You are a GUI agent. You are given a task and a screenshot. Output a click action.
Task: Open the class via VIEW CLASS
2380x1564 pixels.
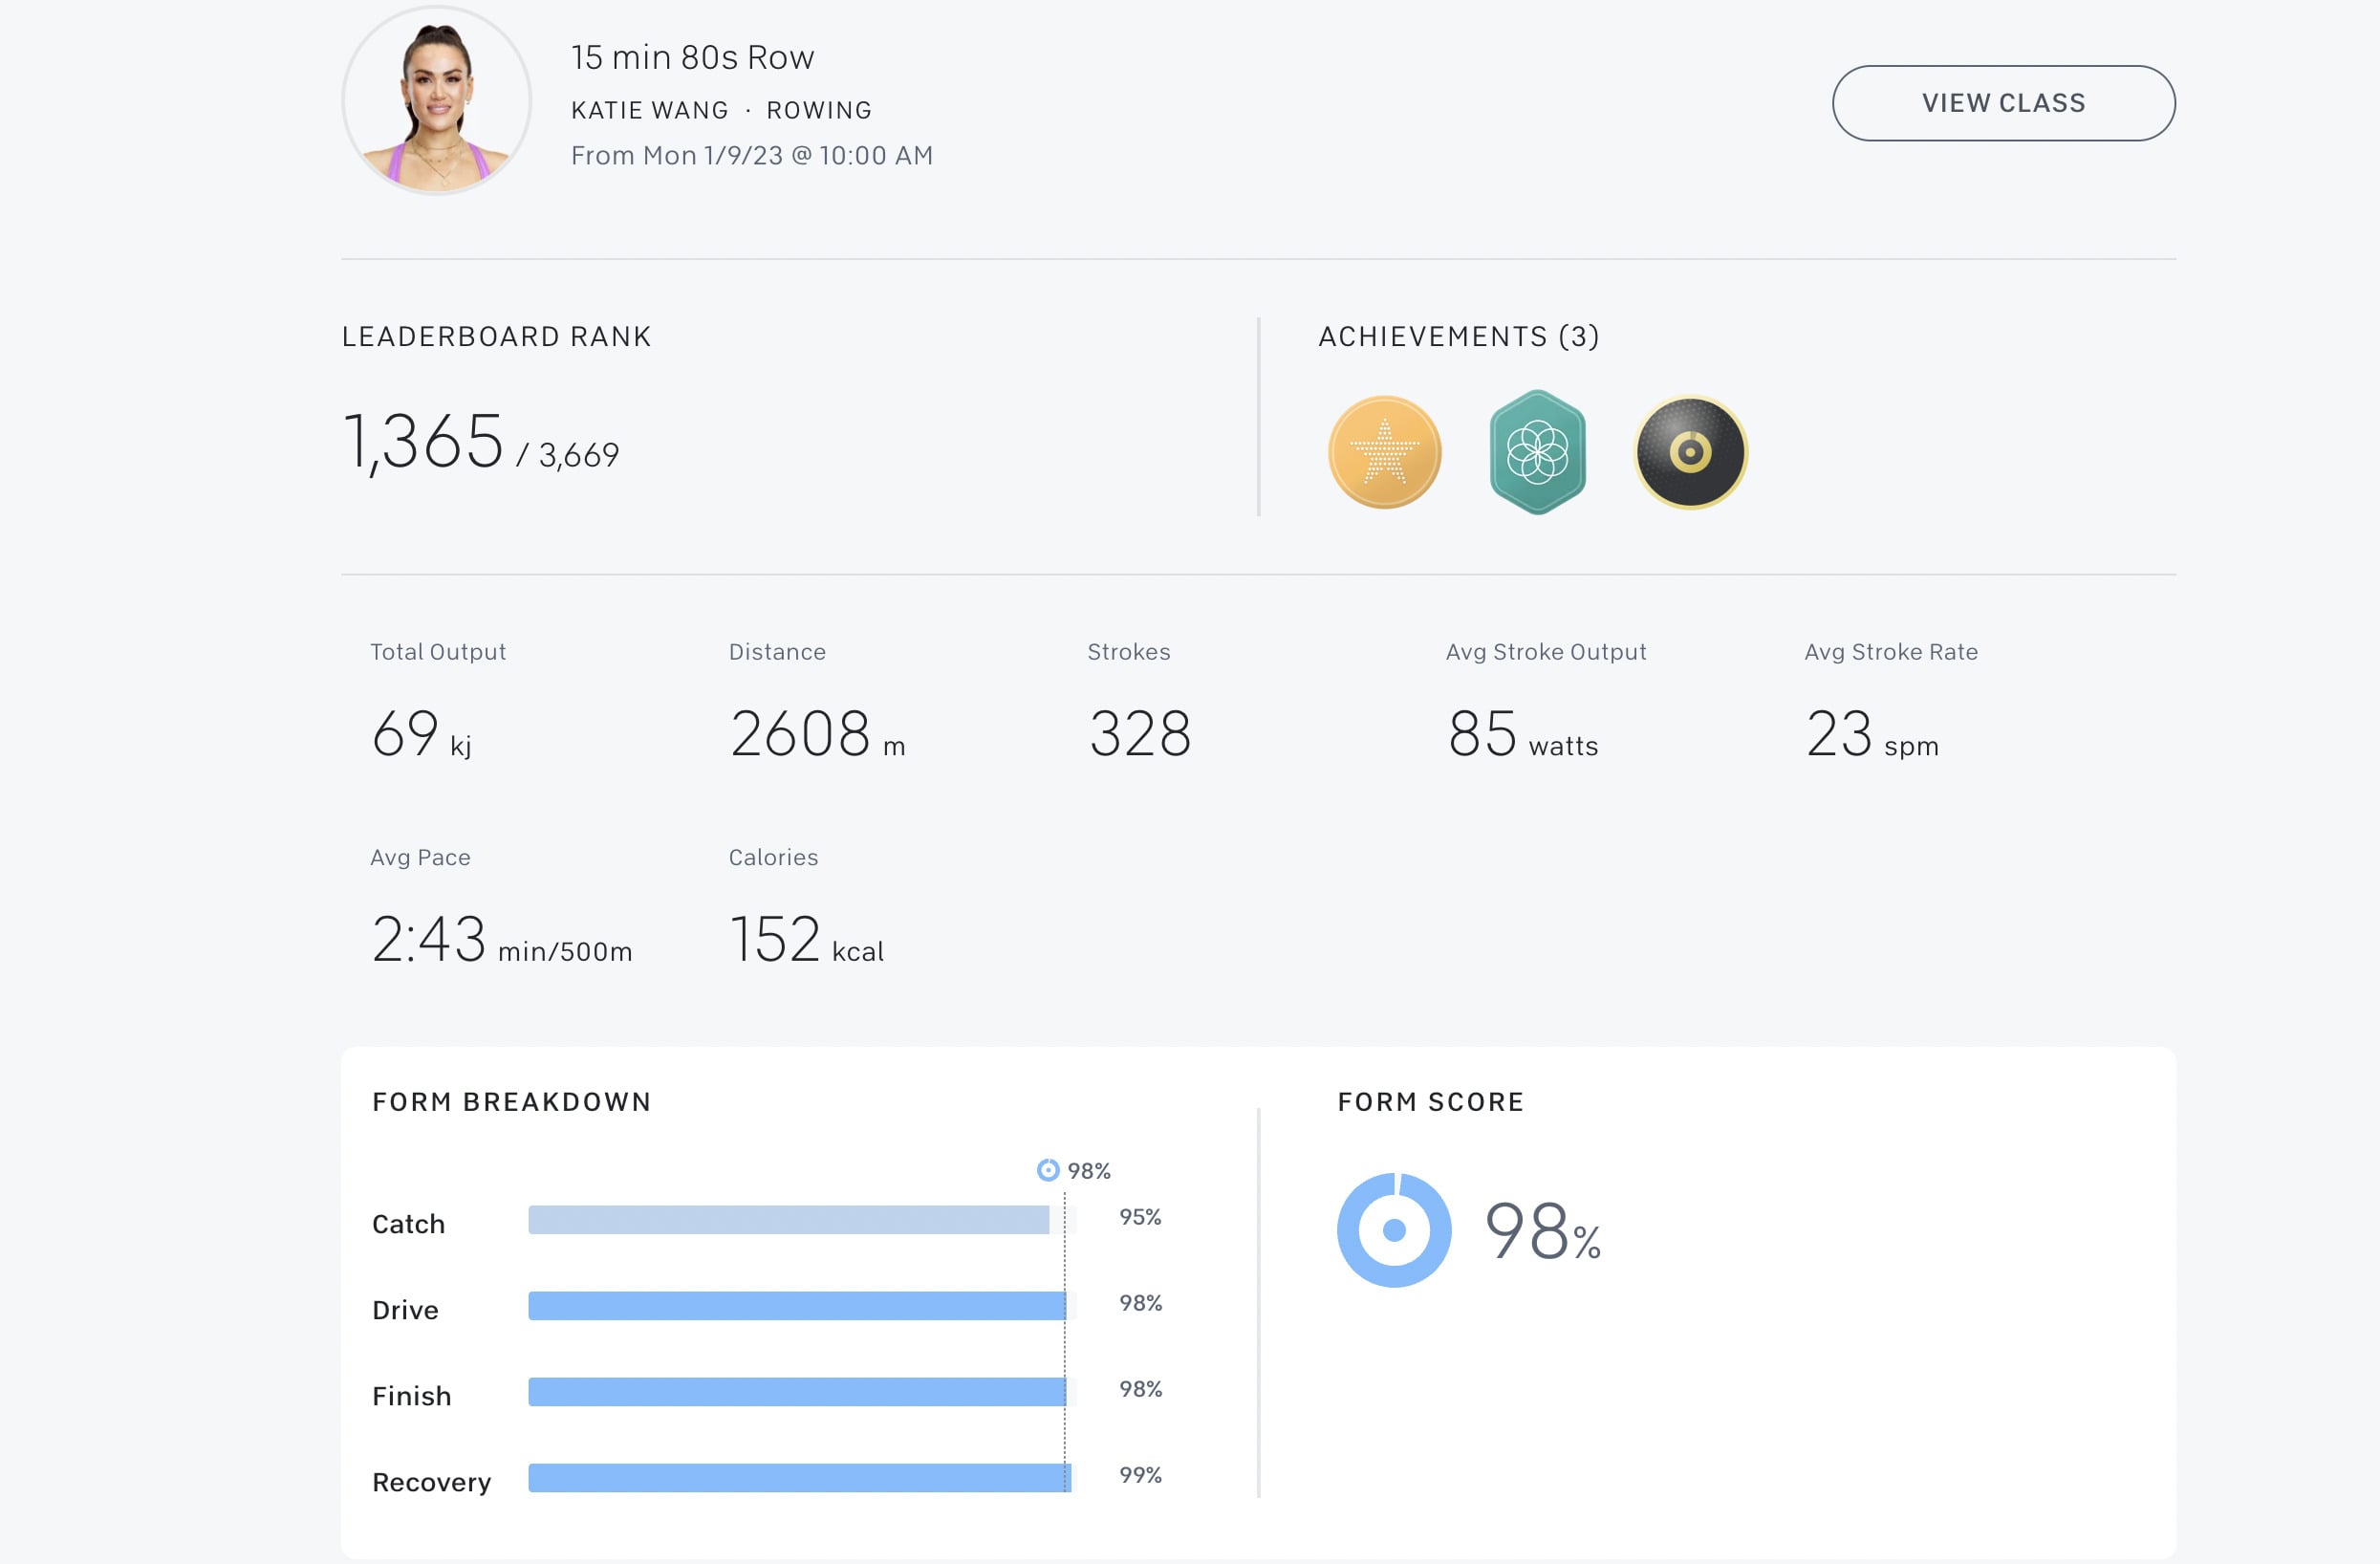tap(2003, 103)
